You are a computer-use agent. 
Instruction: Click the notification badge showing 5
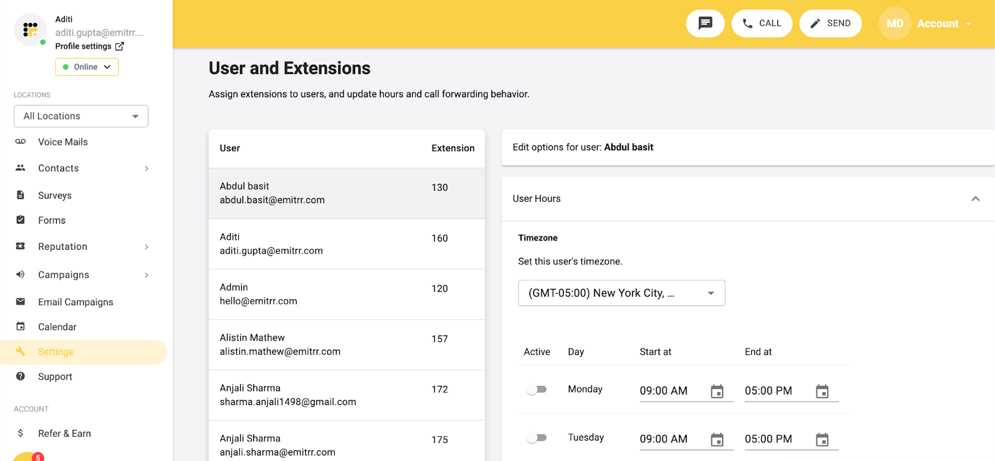(x=38, y=457)
